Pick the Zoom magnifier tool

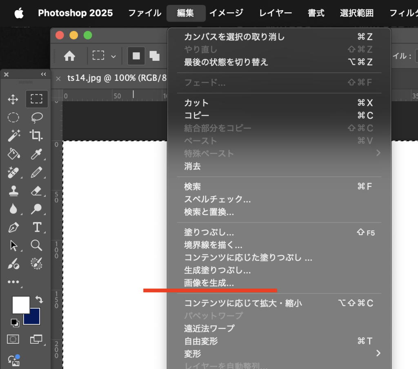click(x=37, y=245)
